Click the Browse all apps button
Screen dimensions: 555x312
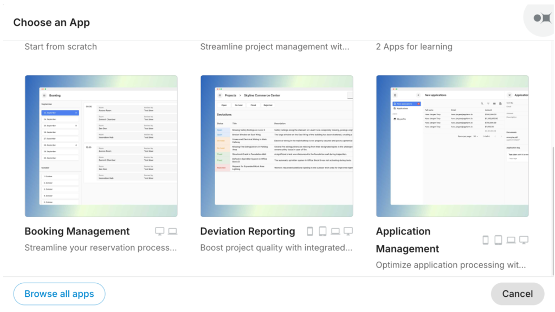click(59, 294)
